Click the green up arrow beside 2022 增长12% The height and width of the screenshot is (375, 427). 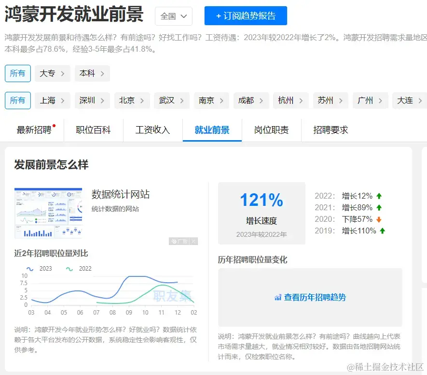[x=379, y=196]
